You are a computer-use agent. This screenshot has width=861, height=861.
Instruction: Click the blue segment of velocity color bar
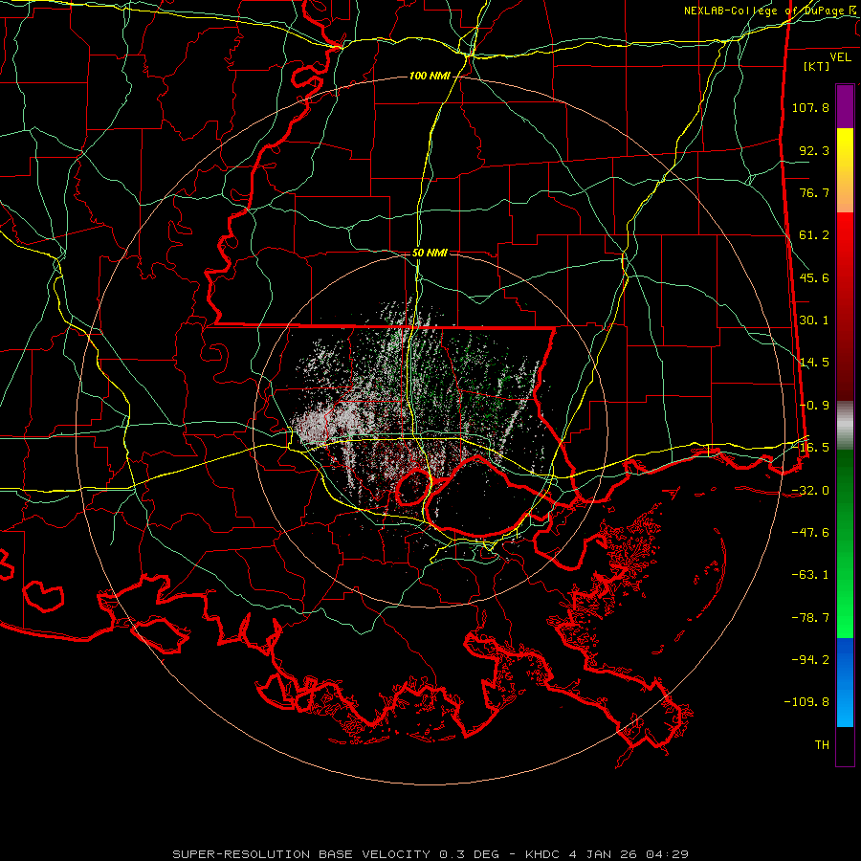click(845, 682)
